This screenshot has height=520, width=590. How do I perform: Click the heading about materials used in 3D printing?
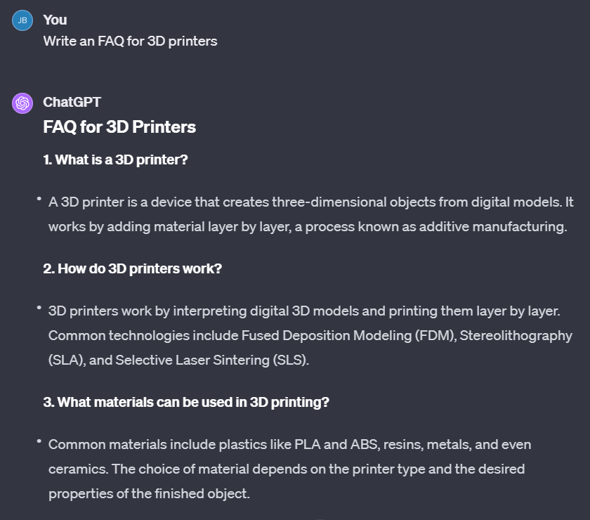pos(186,402)
